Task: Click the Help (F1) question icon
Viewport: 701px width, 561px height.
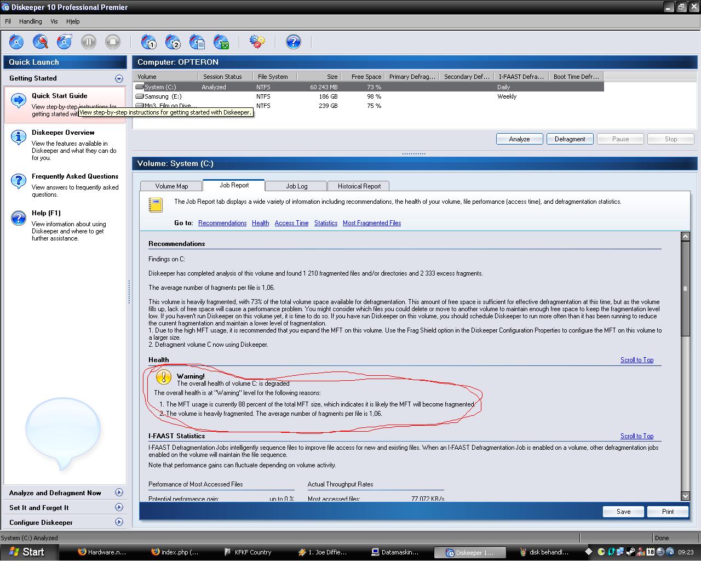Action: 19,218
